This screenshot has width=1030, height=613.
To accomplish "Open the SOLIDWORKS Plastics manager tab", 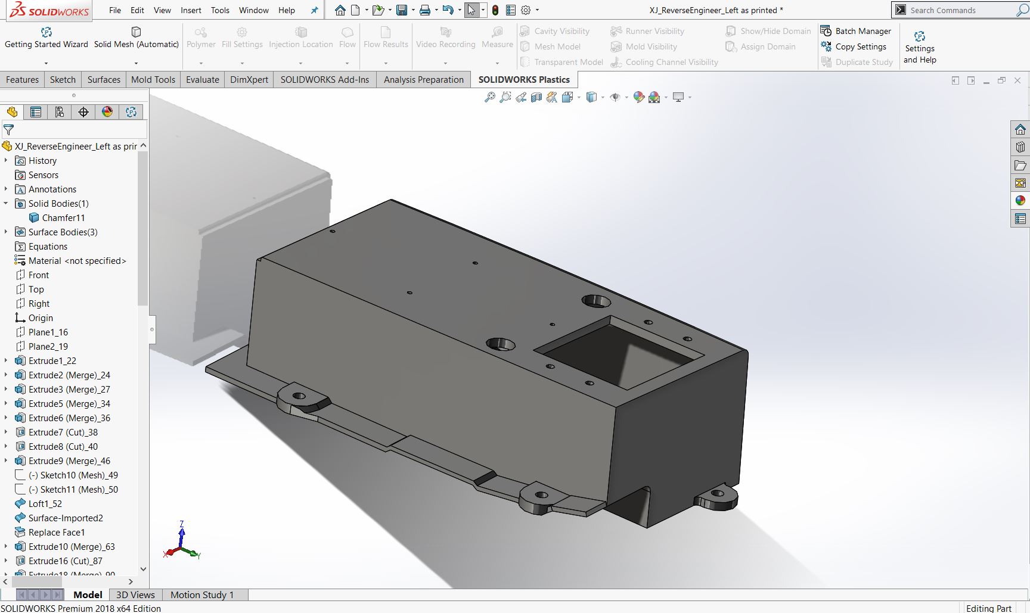I will 131,112.
